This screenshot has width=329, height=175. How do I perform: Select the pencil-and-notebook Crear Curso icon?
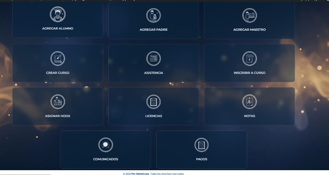(x=58, y=59)
